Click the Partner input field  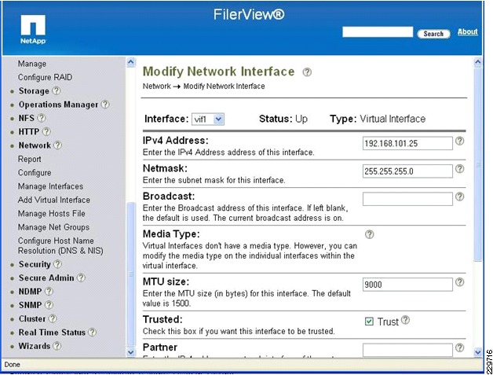click(x=407, y=350)
